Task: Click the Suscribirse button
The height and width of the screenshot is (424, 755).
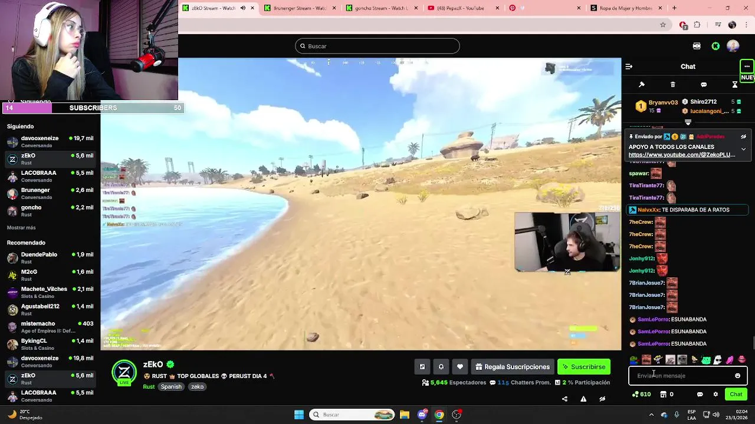Action: pos(584,367)
